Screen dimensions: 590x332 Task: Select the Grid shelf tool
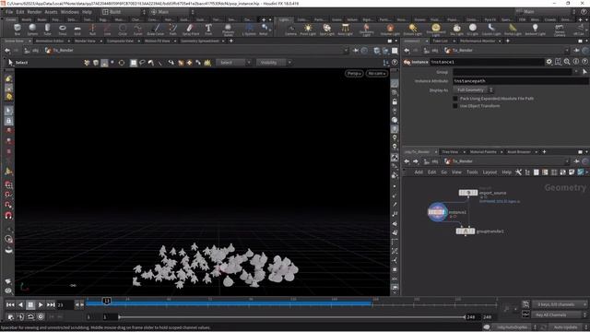(x=77, y=29)
